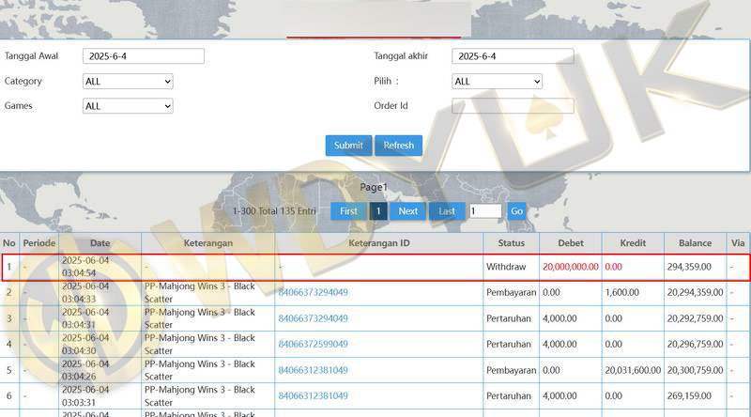Click the Keterangan ID column header
The width and height of the screenshot is (751, 417).
pos(379,243)
